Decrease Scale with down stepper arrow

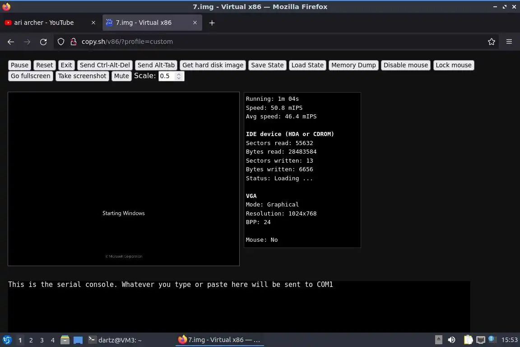coord(179,78)
